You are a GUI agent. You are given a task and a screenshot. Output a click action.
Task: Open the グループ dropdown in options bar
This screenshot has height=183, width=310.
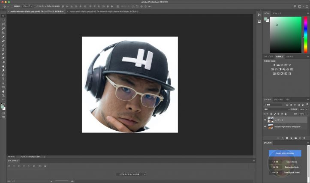coord(27,7)
